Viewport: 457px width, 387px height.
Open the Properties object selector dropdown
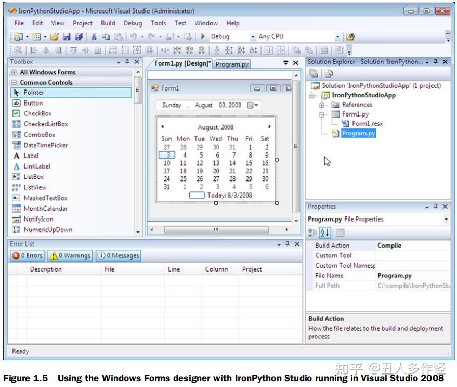446,219
